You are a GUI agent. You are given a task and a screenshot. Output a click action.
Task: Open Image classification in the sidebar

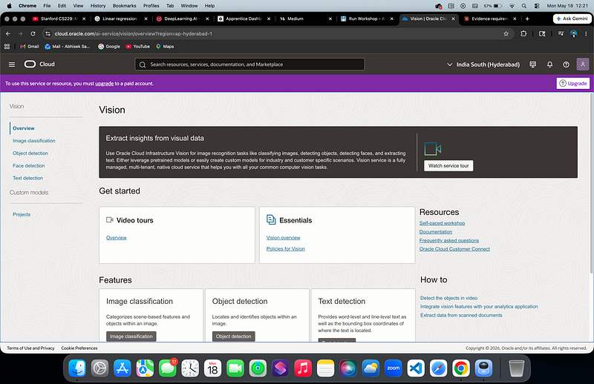click(x=33, y=141)
